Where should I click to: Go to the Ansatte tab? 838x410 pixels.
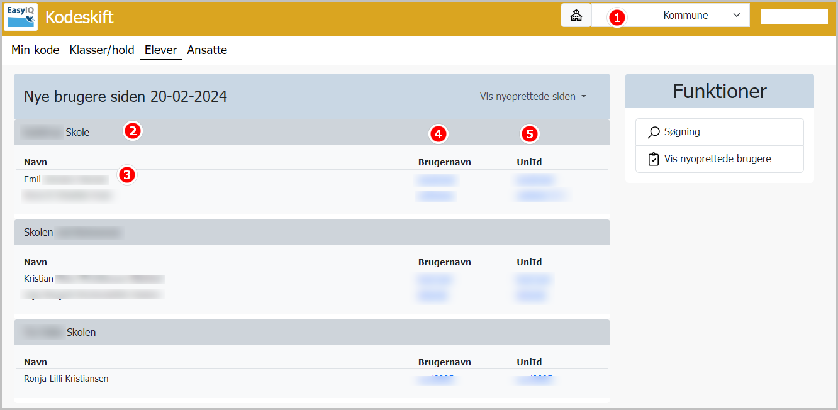pyautogui.click(x=207, y=50)
